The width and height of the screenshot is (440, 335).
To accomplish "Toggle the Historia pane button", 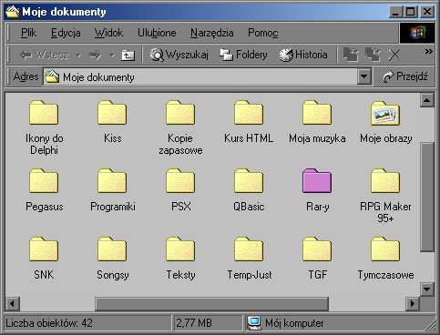I will point(303,55).
